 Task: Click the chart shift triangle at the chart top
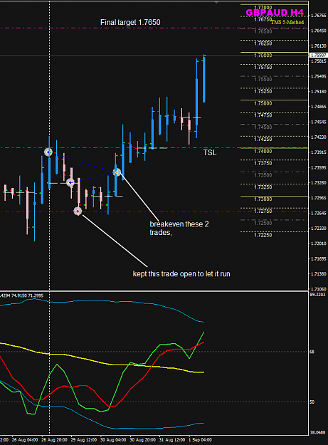pyautogui.click(x=216, y=2)
